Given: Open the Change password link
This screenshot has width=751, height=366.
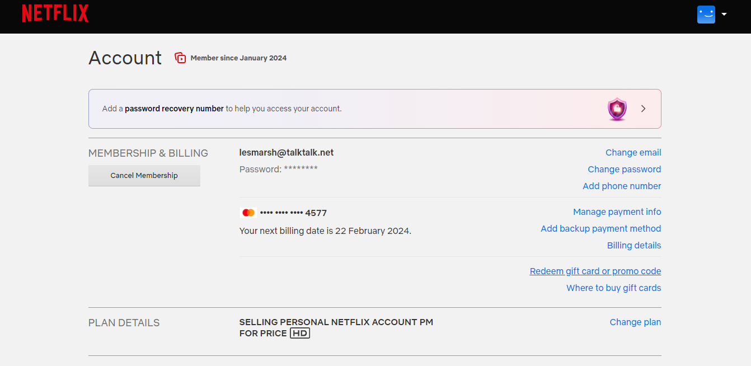Looking at the screenshot, I should pos(625,169).
